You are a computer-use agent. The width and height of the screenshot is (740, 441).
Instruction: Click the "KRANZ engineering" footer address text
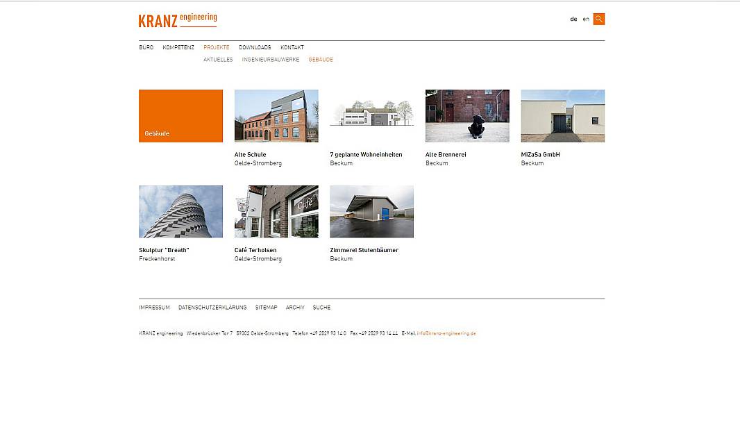[x=160, y=333]
